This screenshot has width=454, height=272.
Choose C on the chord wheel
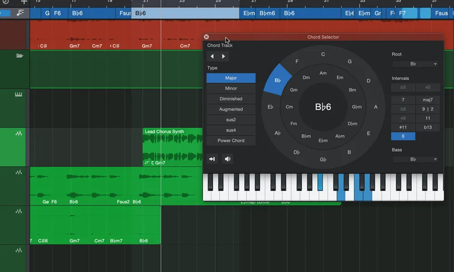pos(323,54)
